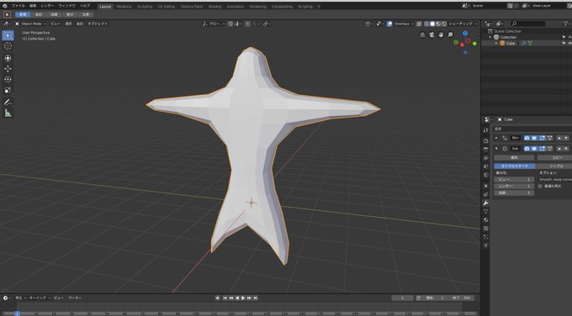The height and width of the screenshot is (316, 572).
Task: Click the pan hand navigation gizmo icon
Action: 441,34
